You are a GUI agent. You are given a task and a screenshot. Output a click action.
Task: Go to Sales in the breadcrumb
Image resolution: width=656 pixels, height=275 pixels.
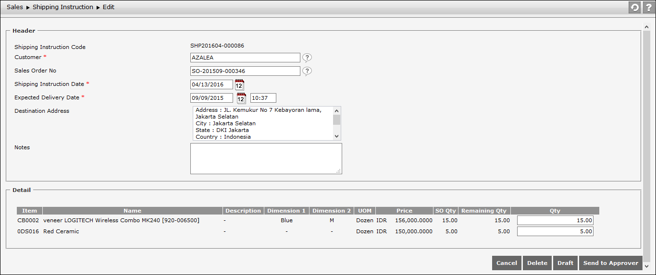(15, 7)
